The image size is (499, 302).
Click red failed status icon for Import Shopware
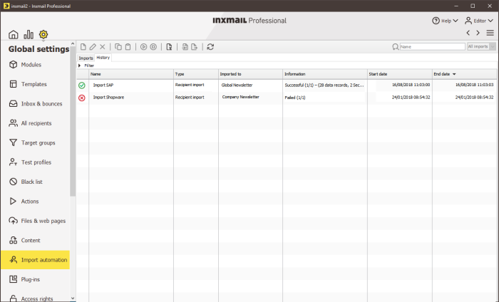coord(82,98)
